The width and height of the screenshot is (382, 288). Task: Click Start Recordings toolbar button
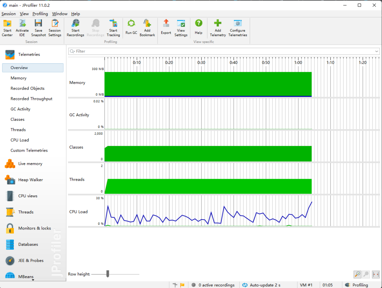(75, 28)
